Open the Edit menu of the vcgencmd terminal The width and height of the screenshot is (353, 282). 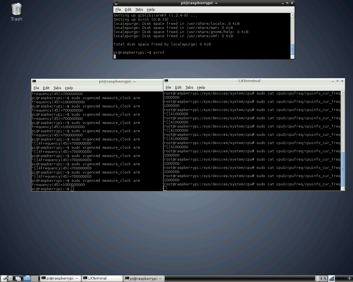click(46, 88)
